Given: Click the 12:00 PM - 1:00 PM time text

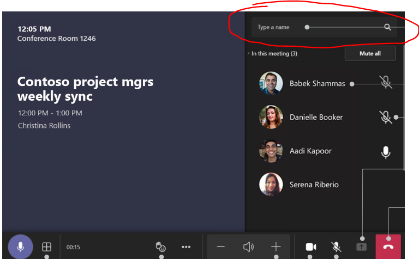Looking at the screenshot, I should tap(50, 113).
